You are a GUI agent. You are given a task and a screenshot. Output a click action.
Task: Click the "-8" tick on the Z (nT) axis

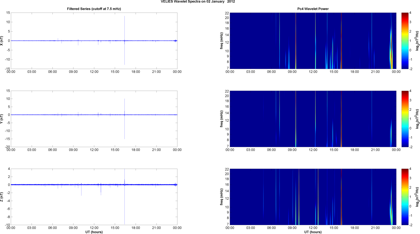[8, 217]
